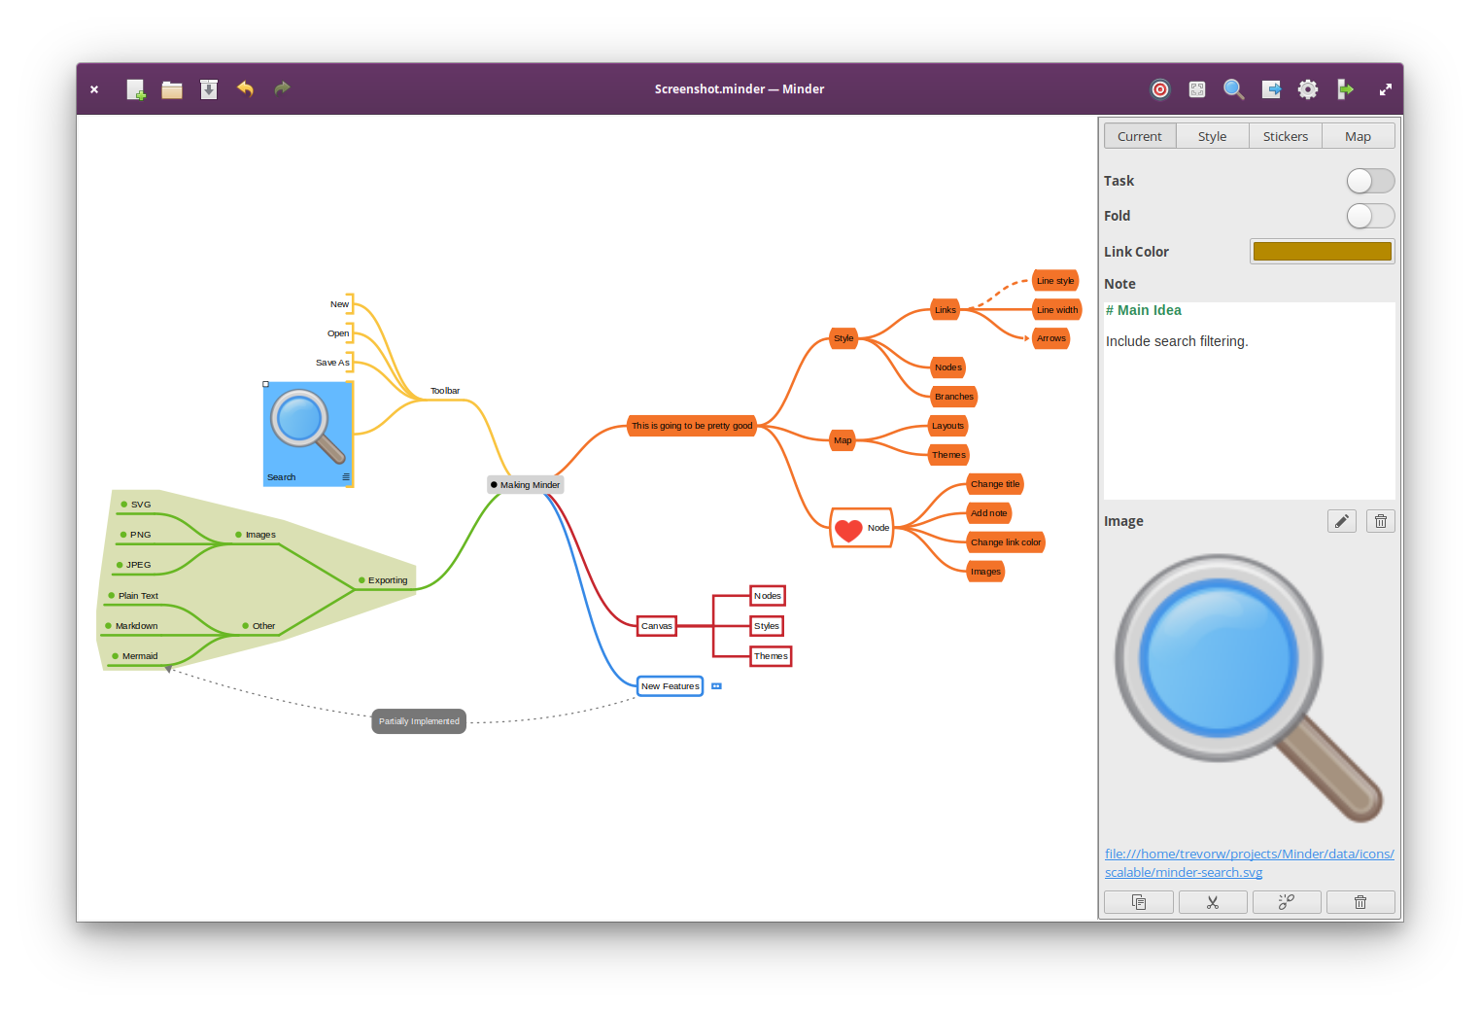Open preferences via the gear icon
Screen dimensions: 1480x1012
tap(1308, 89)
